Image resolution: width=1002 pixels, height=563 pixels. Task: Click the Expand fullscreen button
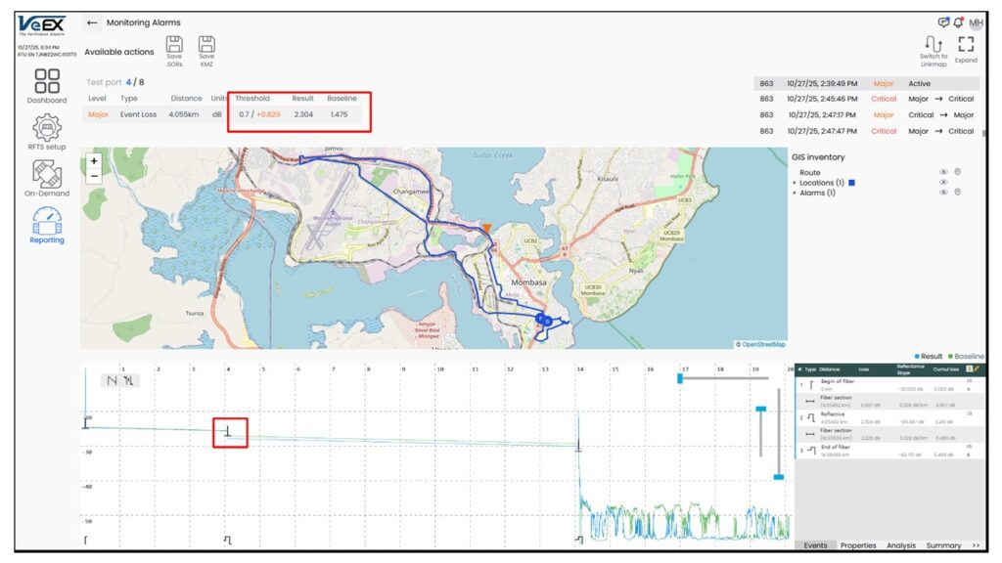(x=965, y=44)
